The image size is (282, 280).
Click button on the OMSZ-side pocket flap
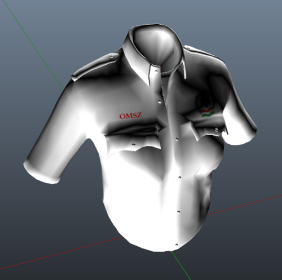(134, 144)
